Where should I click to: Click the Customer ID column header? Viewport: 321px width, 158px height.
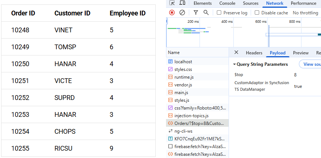tap(72, 13)
